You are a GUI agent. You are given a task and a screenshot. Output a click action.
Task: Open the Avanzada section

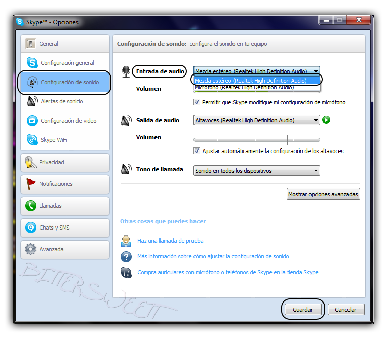pos(65,250)
